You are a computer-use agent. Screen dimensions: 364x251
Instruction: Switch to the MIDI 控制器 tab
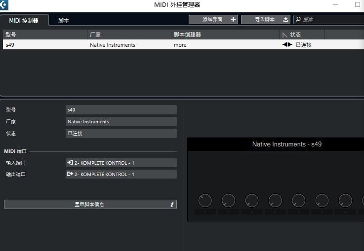click(x=24, y=21)
